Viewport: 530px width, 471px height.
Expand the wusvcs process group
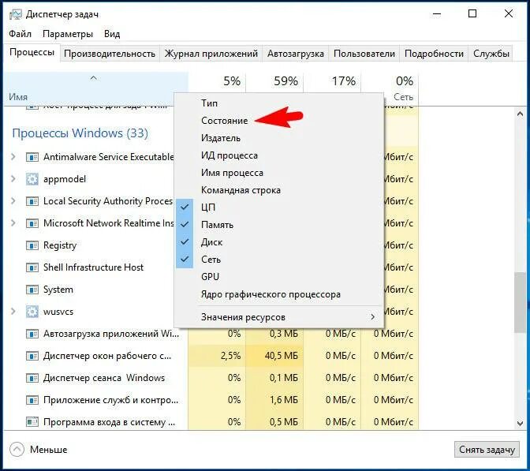click(13, 312)
